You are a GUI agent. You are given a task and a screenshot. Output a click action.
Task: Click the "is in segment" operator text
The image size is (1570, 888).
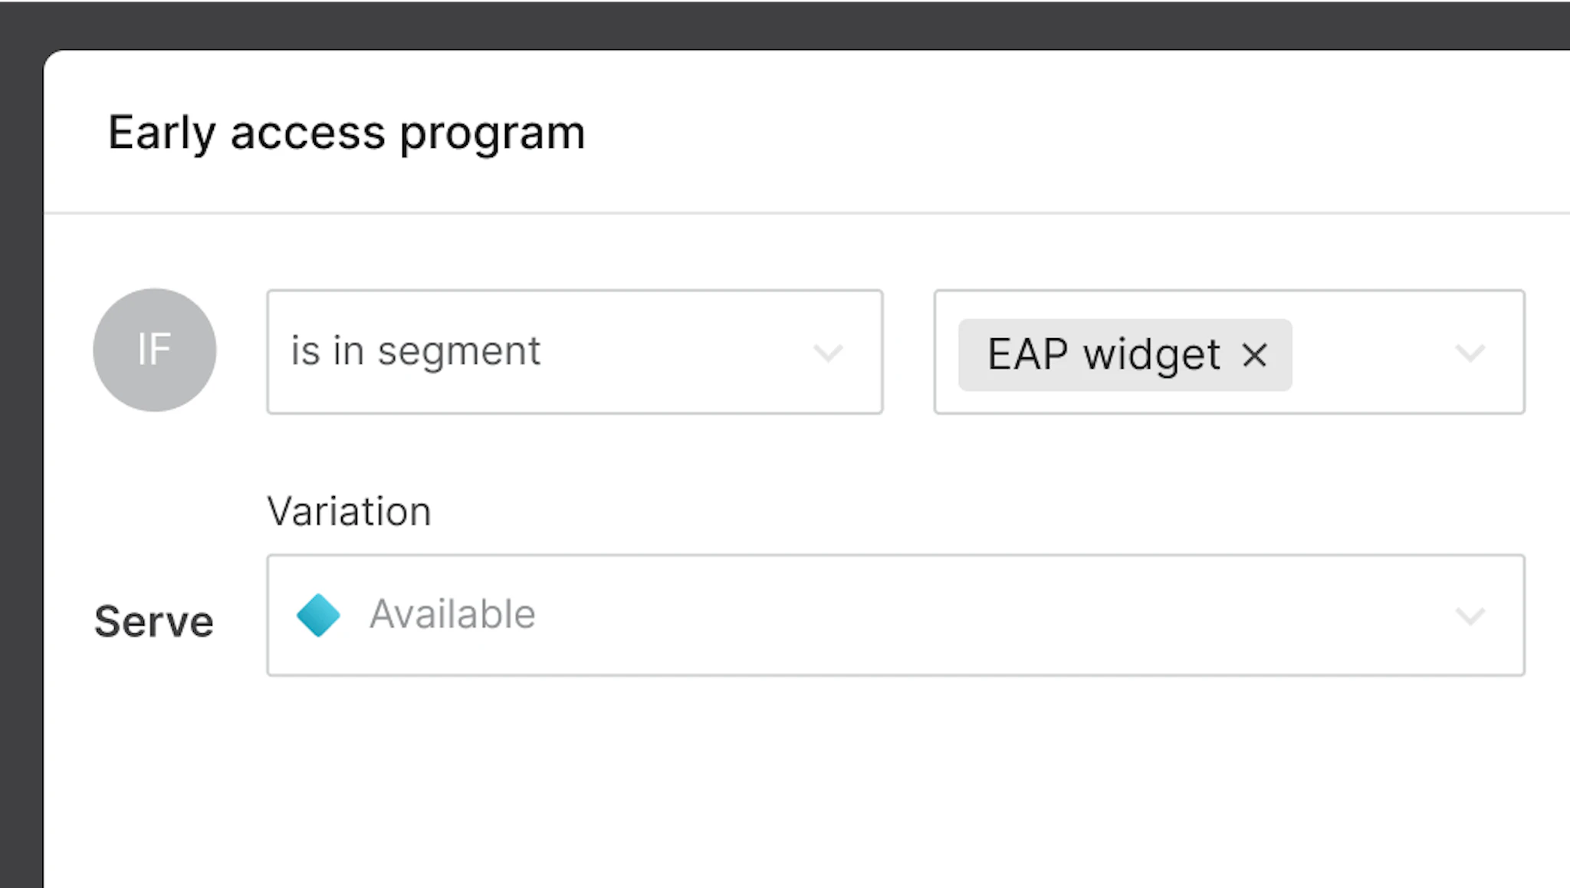point(415,352)
